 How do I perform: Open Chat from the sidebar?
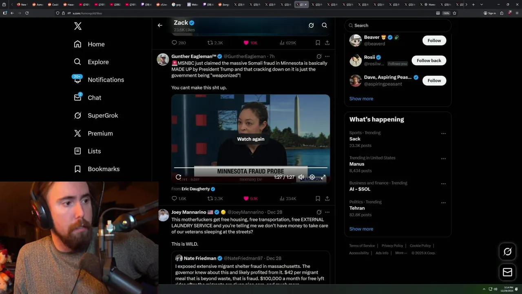pos(87,98)
